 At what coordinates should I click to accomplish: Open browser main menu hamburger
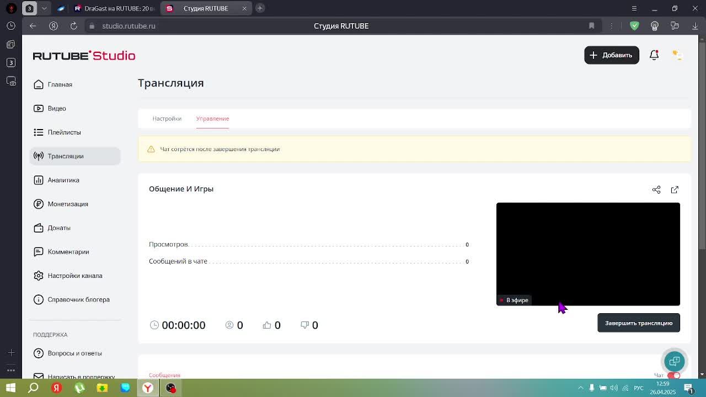coord(634,8)
